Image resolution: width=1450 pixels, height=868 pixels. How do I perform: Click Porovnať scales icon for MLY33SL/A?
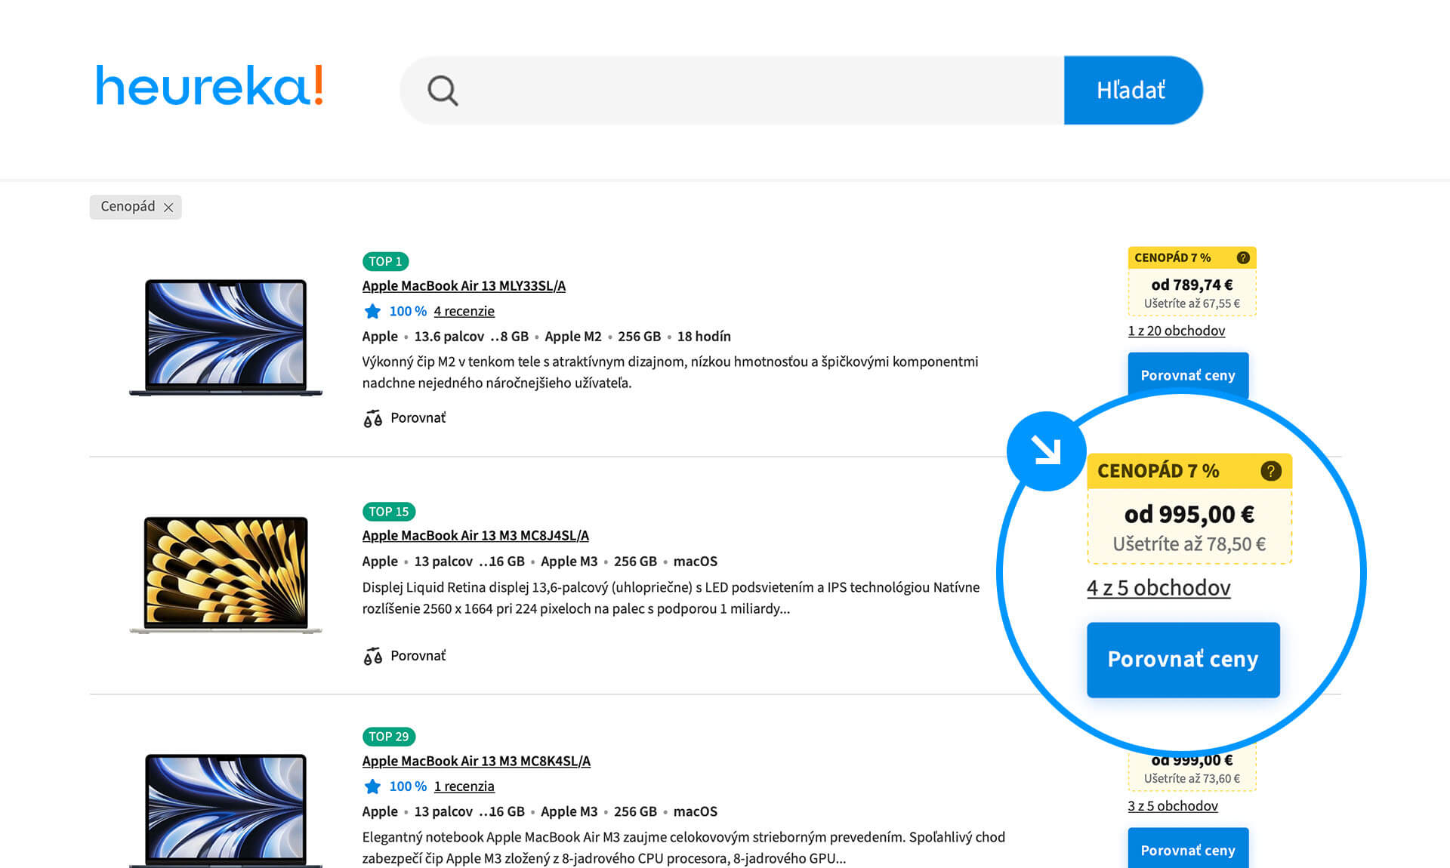tap(372, 418)
